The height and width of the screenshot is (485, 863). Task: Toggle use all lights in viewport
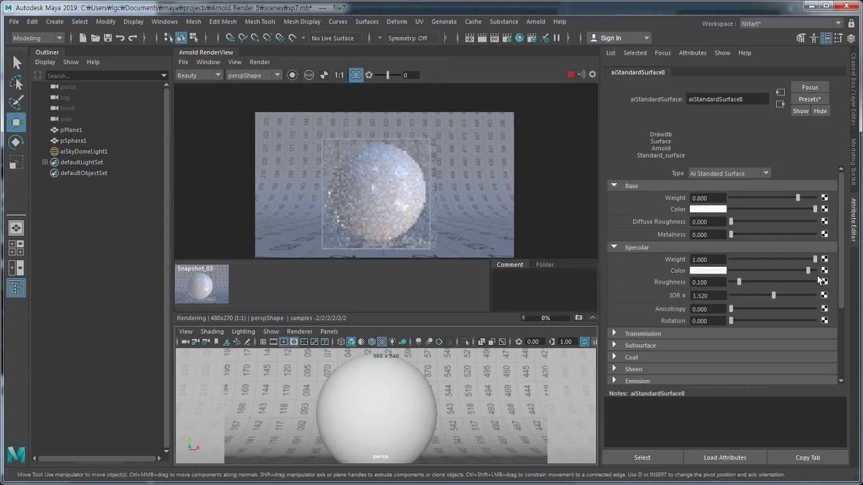coord(392,342)
